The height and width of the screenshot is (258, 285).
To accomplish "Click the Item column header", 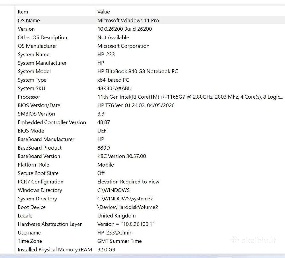I will coord(23,12).
